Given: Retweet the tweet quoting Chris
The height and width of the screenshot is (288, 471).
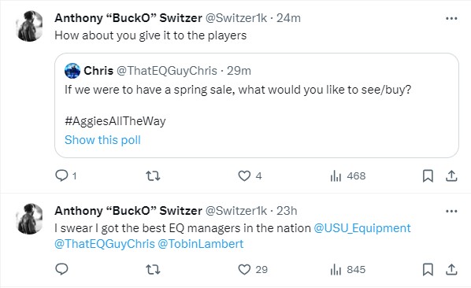Looking at the screenshot, I should pyautogui.click(x=153, y=175).
